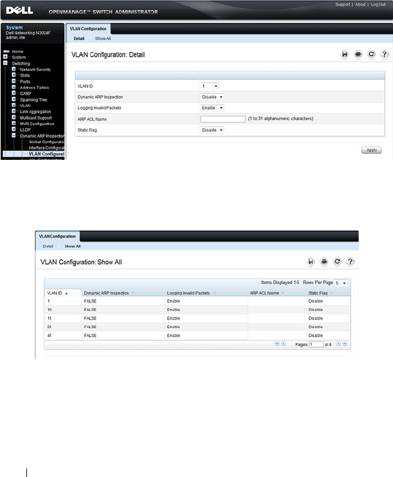Open Slots tree item
The width and height of the screenshot is (393, 477).
25,75
